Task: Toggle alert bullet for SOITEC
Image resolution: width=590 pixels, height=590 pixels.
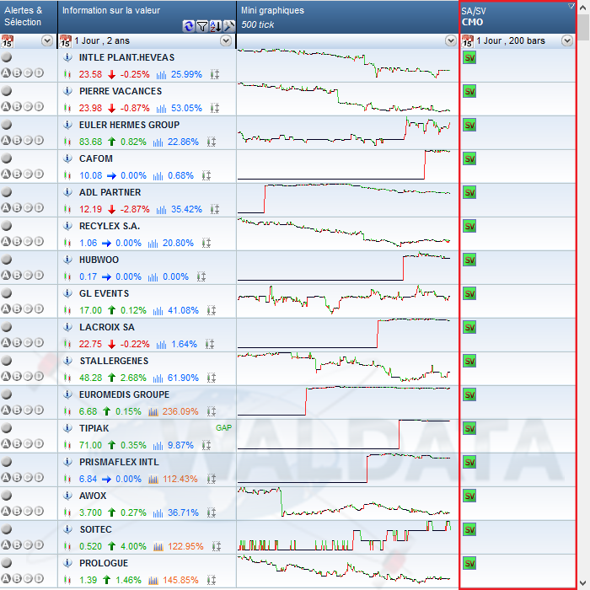Action: point(7,529)
